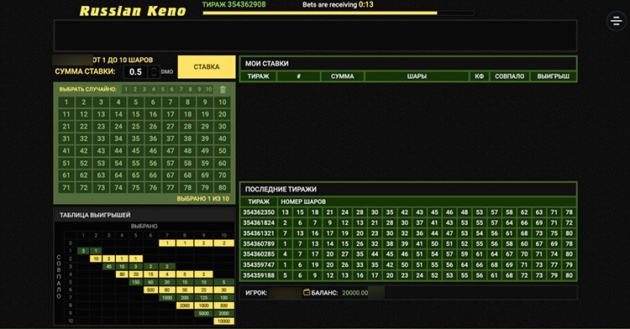Click the bet amount field showing 0.5

[136, 72]
